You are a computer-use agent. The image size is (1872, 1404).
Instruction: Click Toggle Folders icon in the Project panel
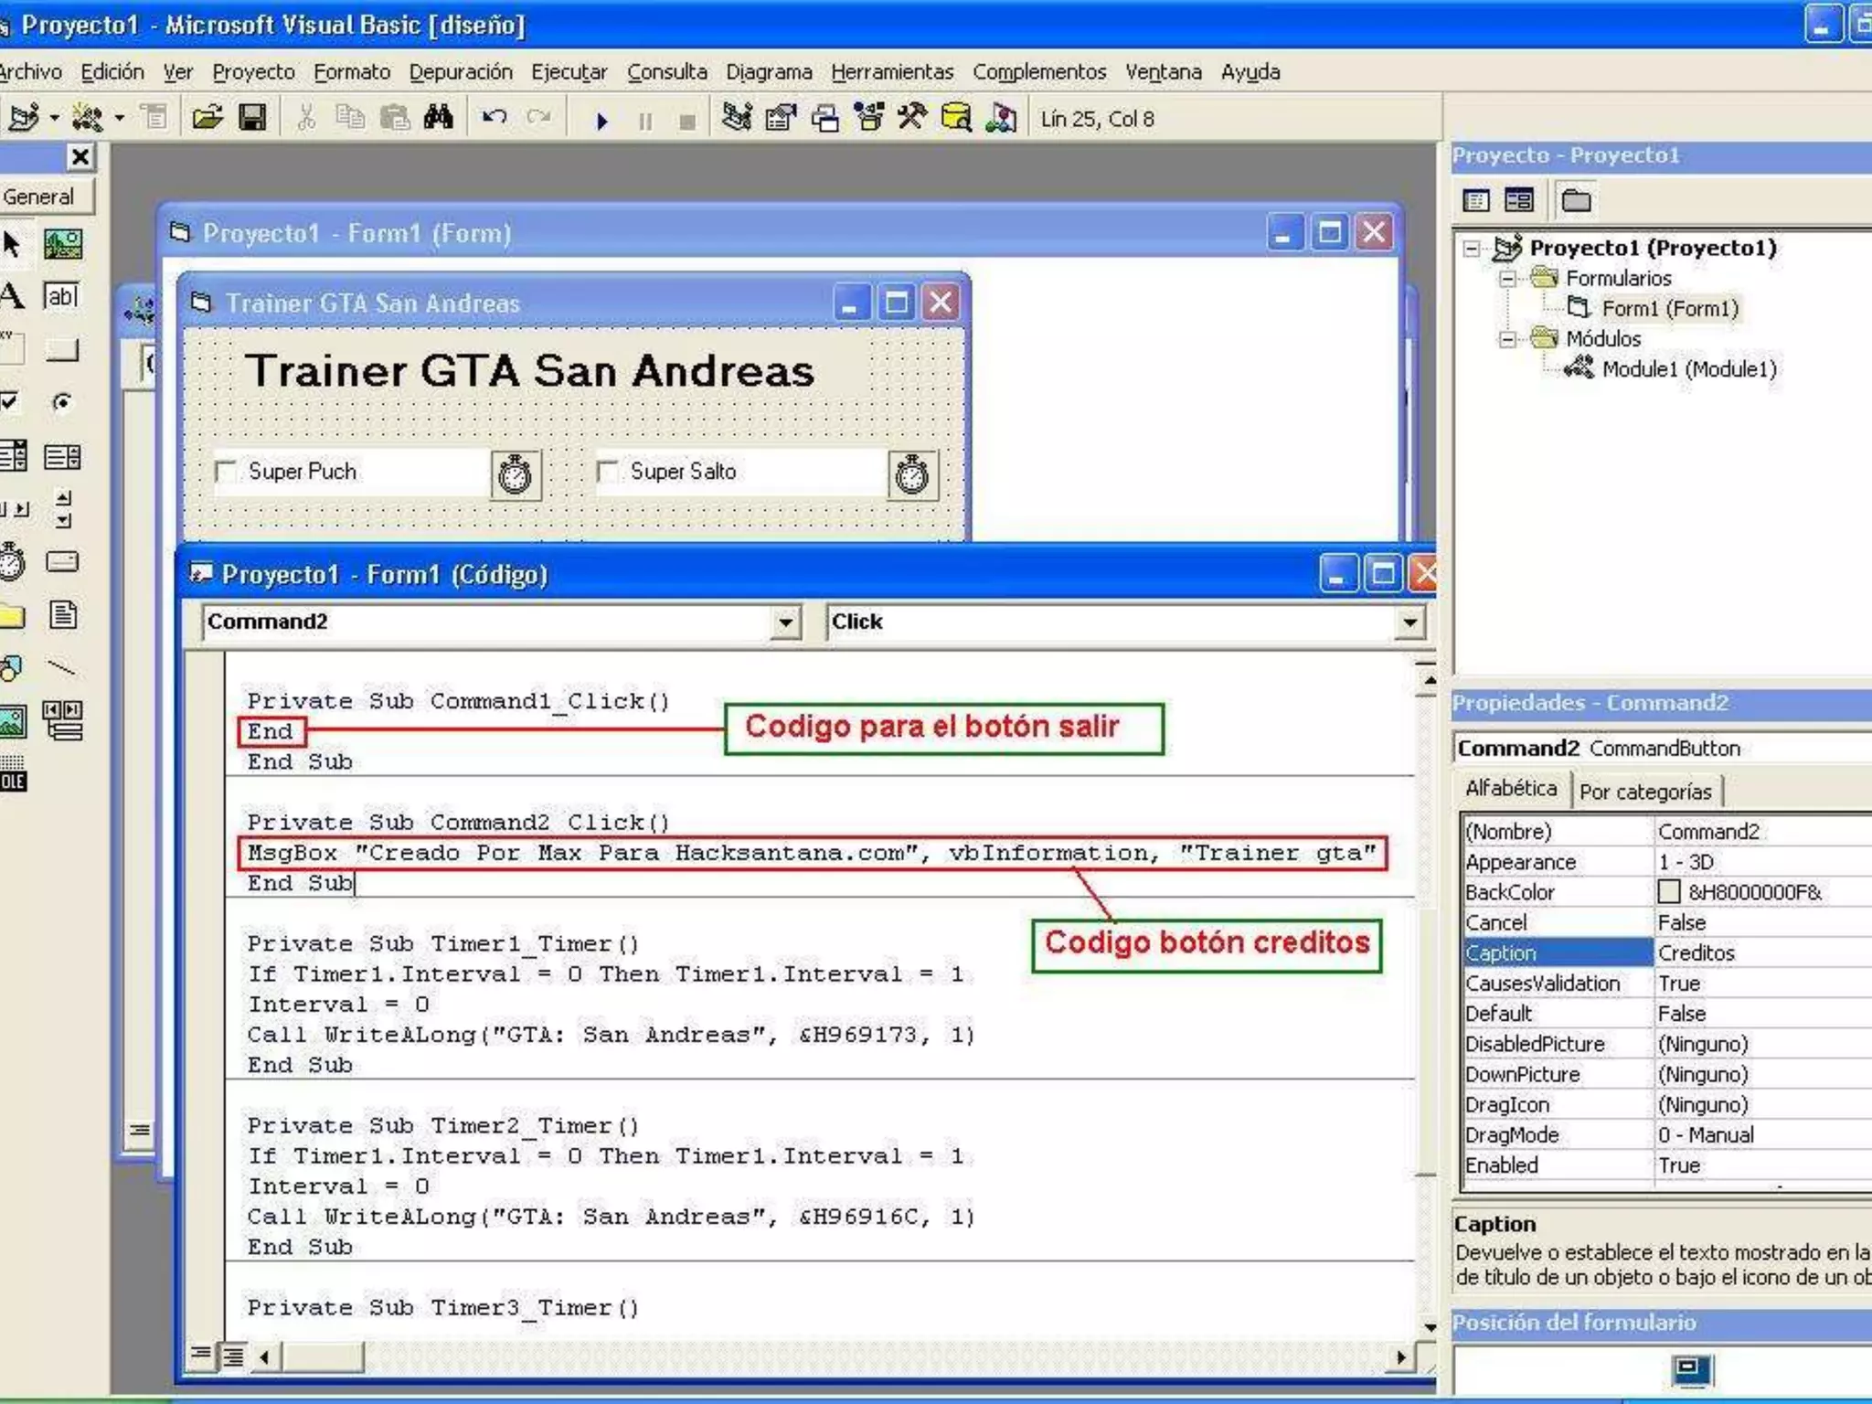tap(1576, 200)
